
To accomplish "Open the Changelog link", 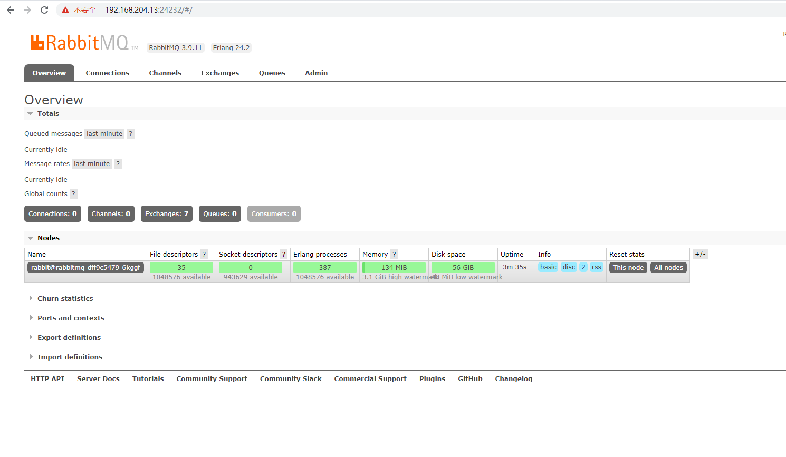I will 513,378.
